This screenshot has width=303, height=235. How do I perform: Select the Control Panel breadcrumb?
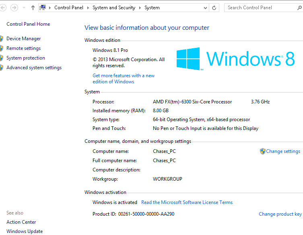pyautogui.click(x=69, y=8)
